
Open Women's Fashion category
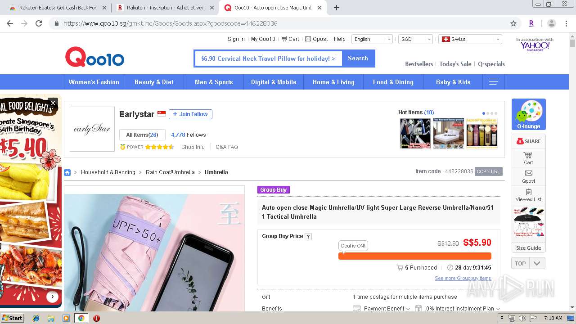click(x=94, y=82)
